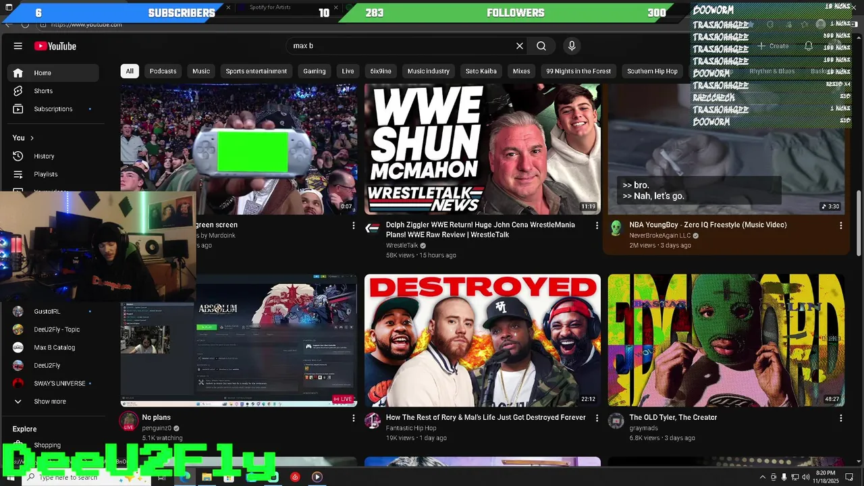864x486 pixels.
Task: Open the YouTube hamburger guide menu
Action: (18, 46)
